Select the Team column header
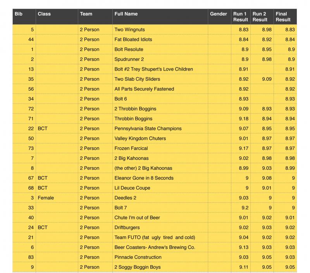The width and height of the screenshot is (310, 273). tap(95, 17)
